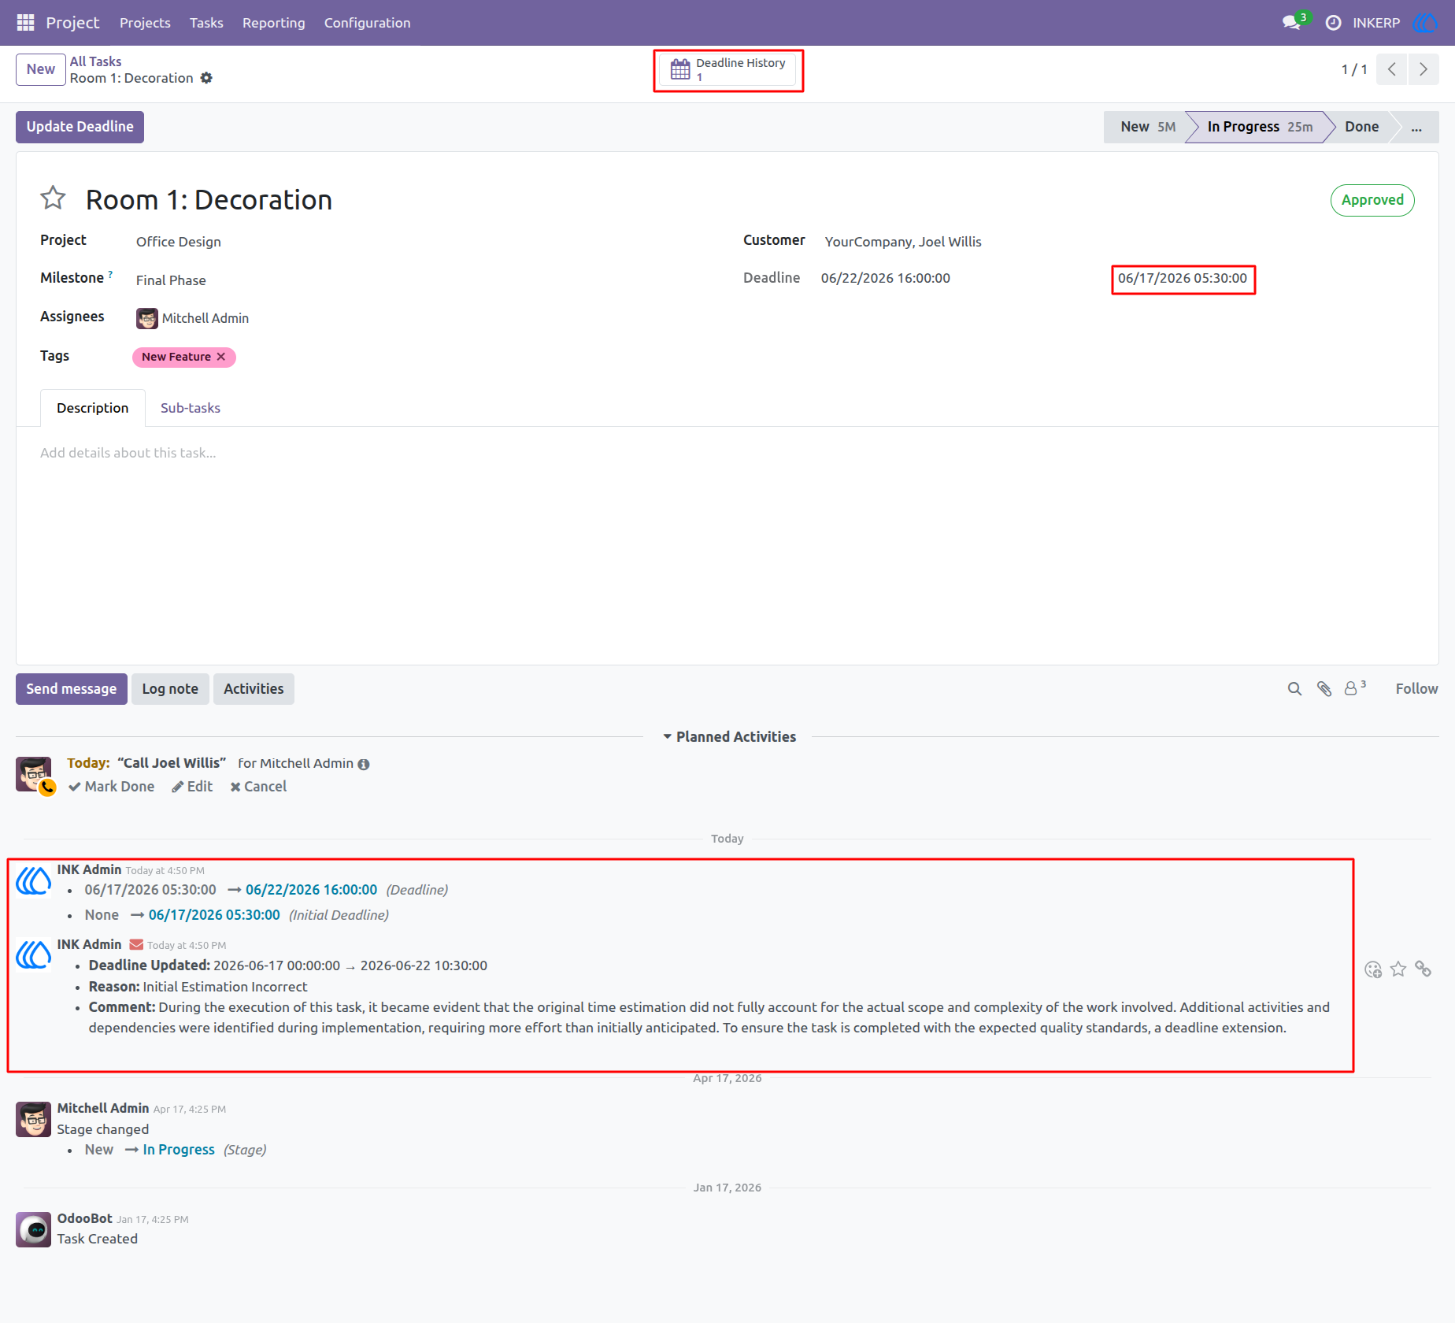Click initial deadline value 06/17/2026 05:30:00 in form
1455x1323 pixels.
click(x=1182, y=278)
